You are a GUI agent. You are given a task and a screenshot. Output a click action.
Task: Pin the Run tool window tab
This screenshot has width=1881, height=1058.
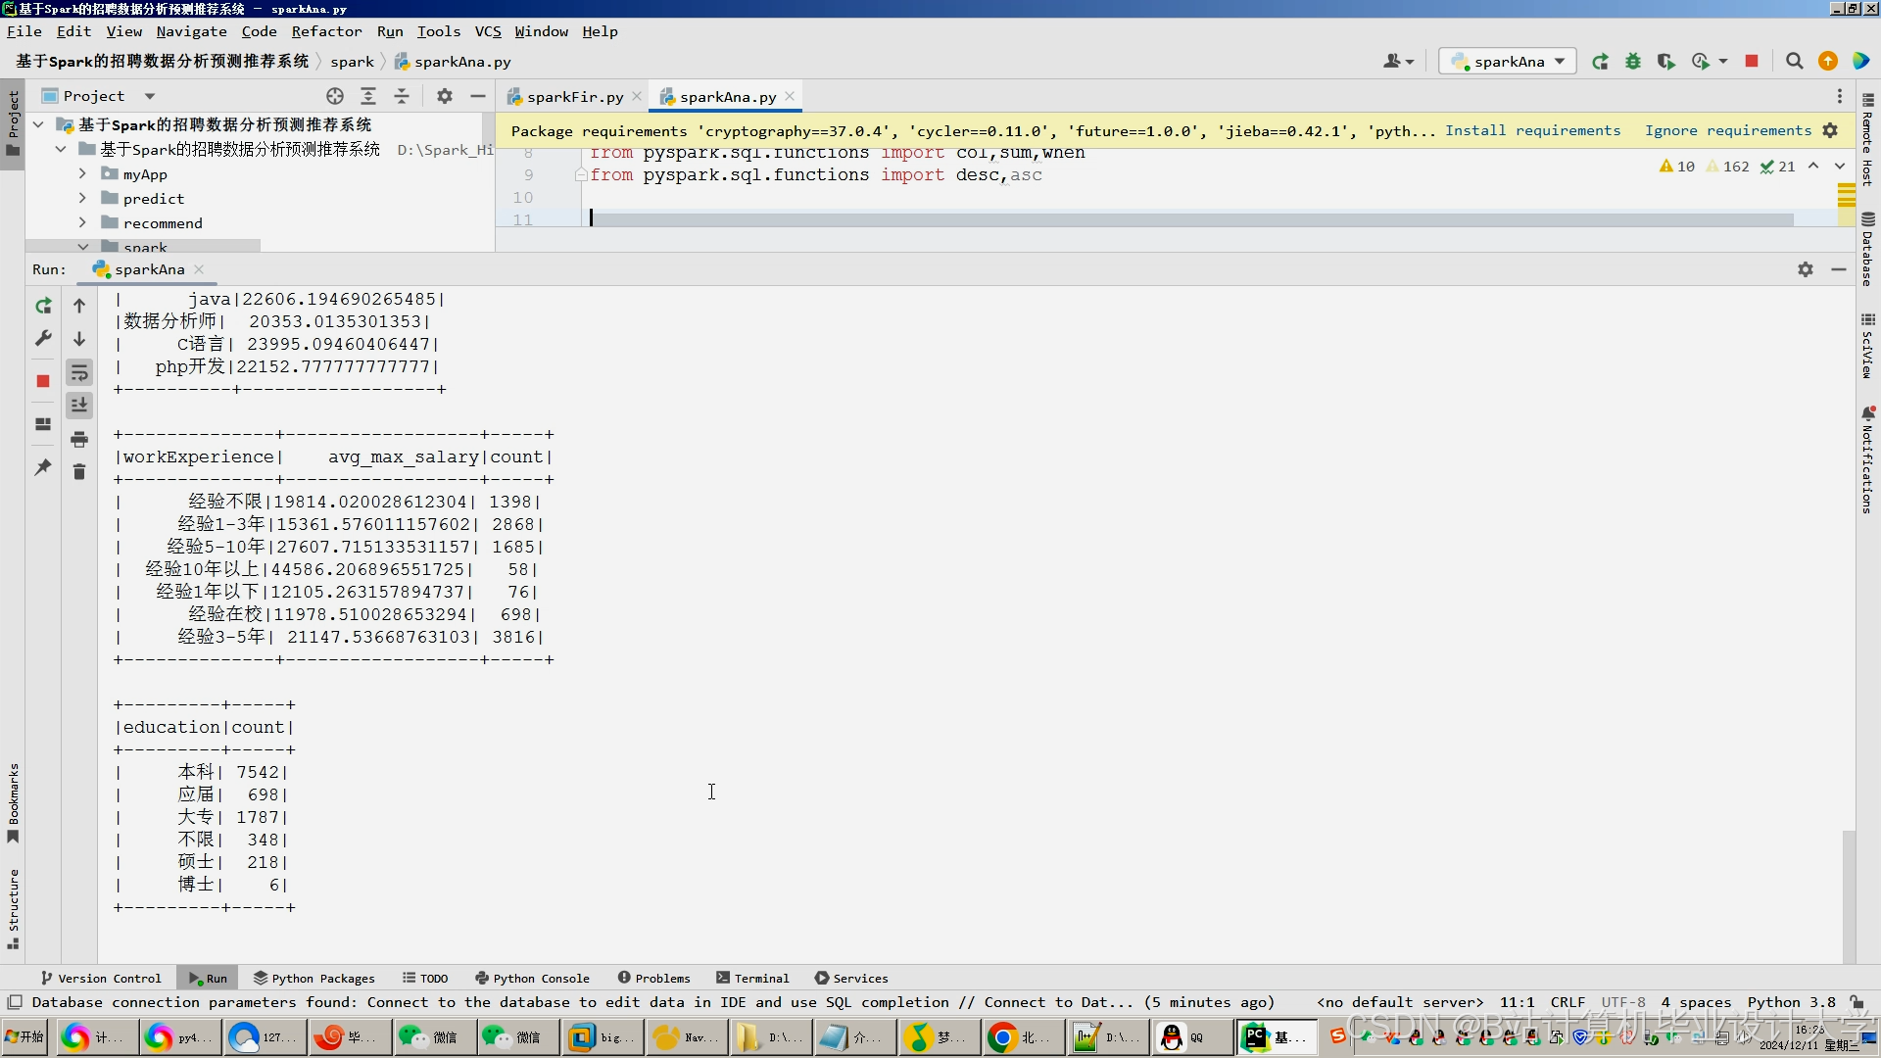43,468
